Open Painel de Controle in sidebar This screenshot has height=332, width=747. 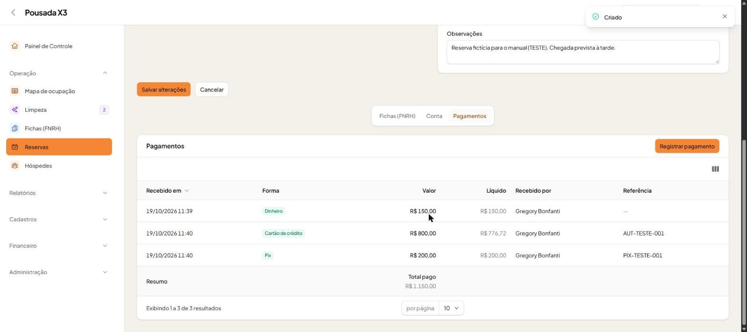(x=59, y=46)
